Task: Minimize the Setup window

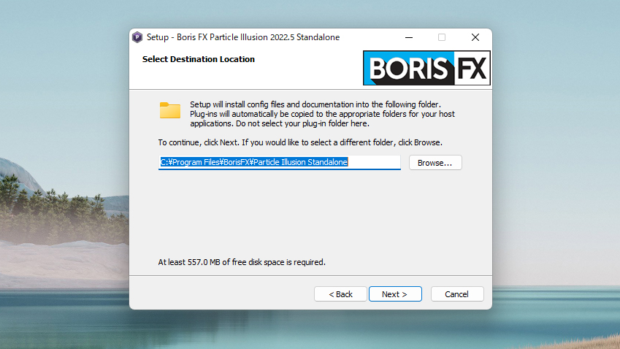Action: click(x=409, y=37)
